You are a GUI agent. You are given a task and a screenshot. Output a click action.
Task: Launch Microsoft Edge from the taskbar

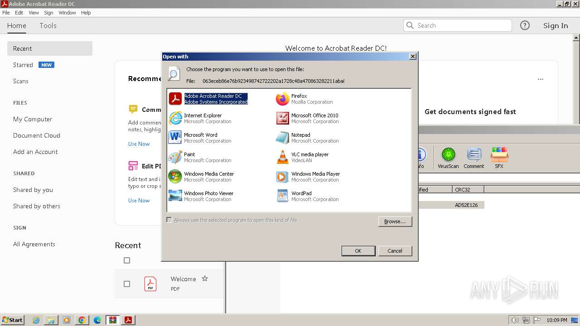tap(97, 320)
